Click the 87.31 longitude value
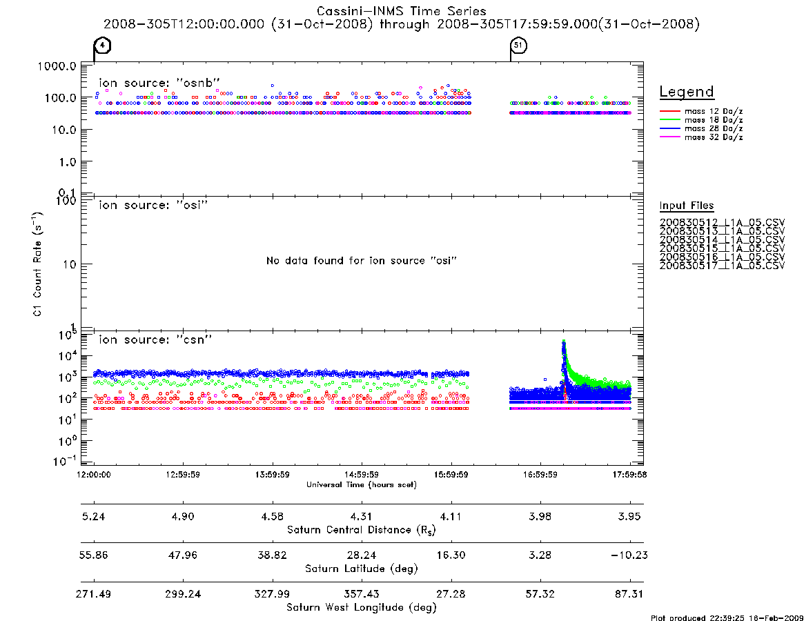The image size is (804, 621). click(x=629, y=594)
